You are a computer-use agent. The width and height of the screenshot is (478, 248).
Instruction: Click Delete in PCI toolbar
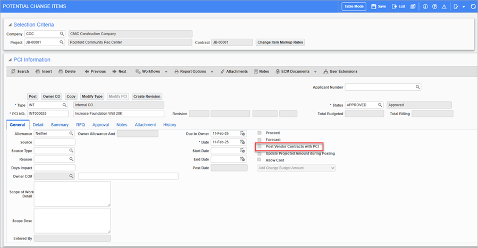click(x=67, y=72)
